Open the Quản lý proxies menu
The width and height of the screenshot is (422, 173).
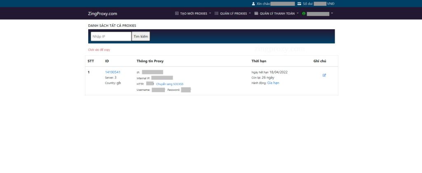233,14
